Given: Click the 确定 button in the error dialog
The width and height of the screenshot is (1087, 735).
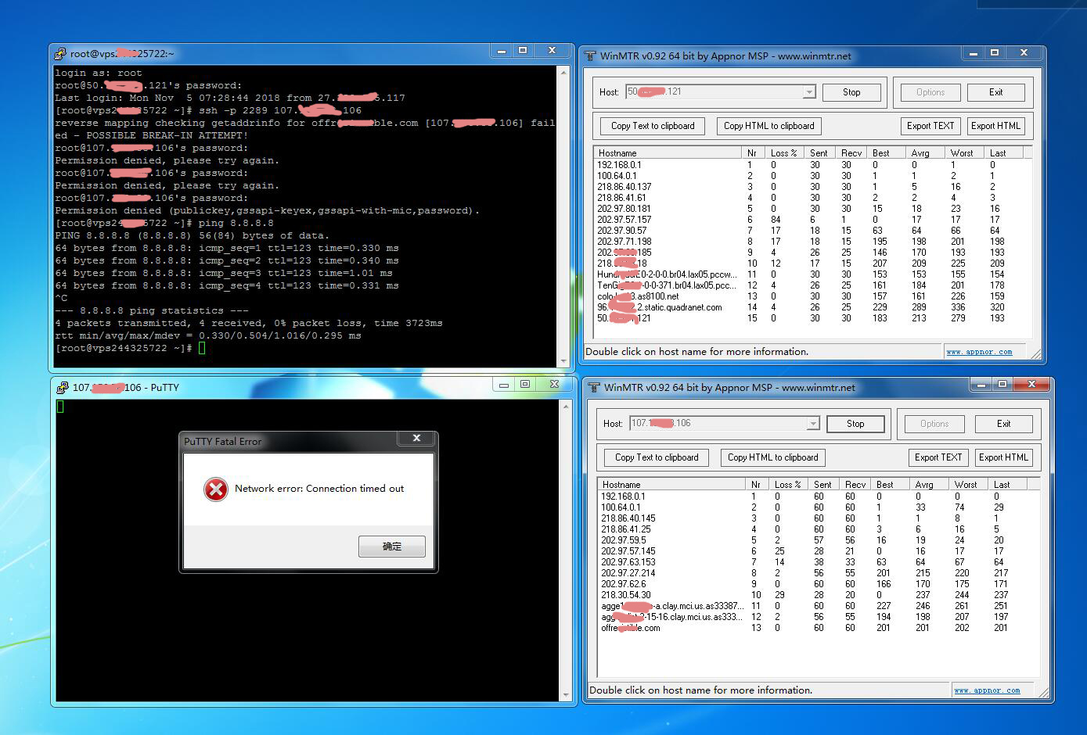Looking at the screenshot, I should [392, 547].
